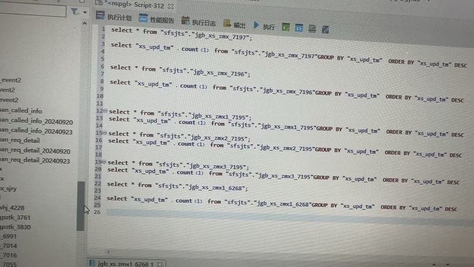This screenshot has height=267, width=474.
Task: Click ORDER BY DESC text on line 24
Action: tap(419, 208)
